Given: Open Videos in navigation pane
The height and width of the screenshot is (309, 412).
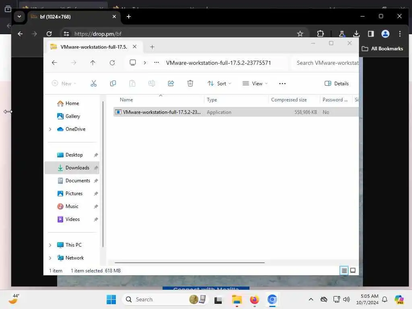Looking at the screenshot, I should (72, 219).
